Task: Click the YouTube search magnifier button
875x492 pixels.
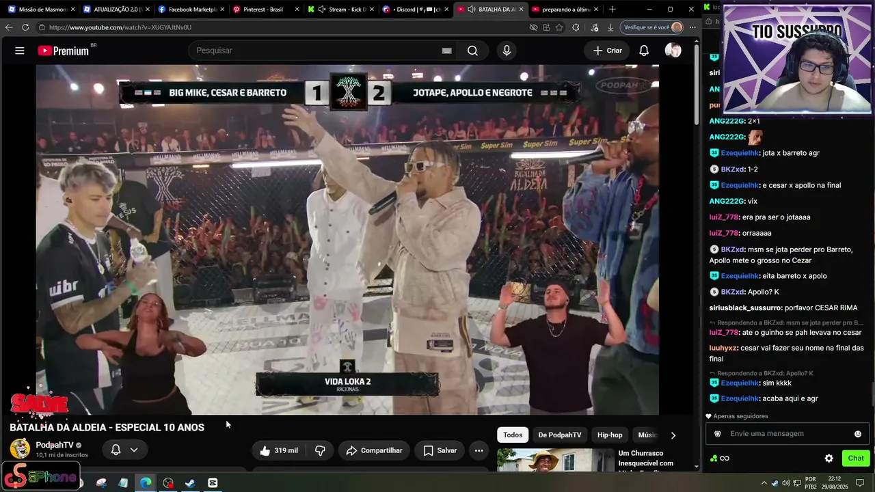Action: click(x=472, y=51)
